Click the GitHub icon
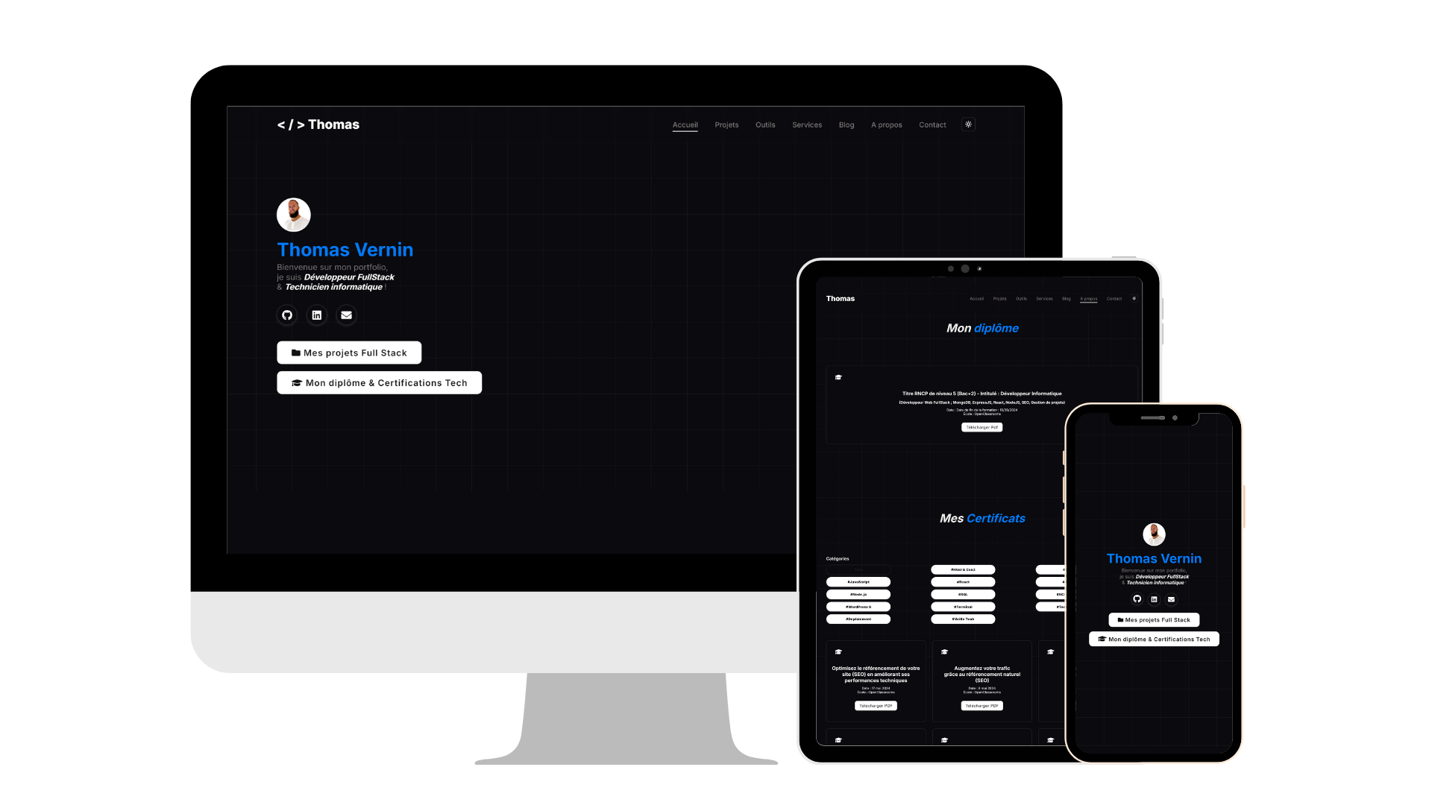 click(286, 315)
